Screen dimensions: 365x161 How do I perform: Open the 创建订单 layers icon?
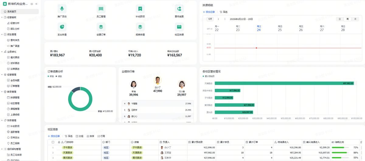(x=101, y=27)
